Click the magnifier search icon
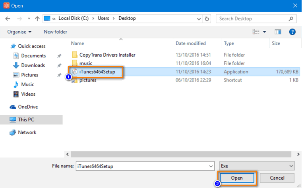 coord(291,19)
